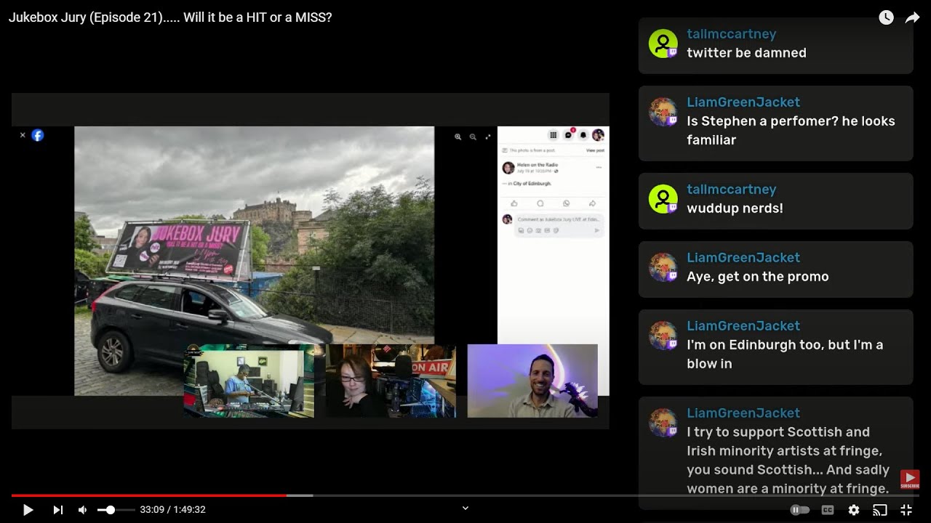
Task: Zoom out on the Facebook photo
Action: (x=473, y=137)
